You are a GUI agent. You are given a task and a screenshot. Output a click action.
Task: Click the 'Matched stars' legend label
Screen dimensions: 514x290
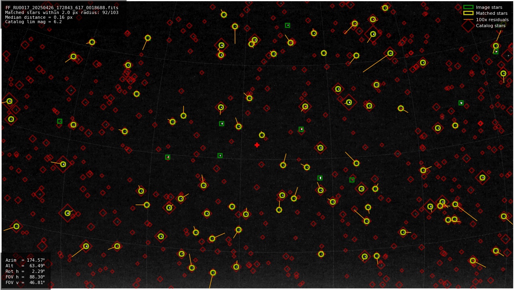click(x=492, y=13)
